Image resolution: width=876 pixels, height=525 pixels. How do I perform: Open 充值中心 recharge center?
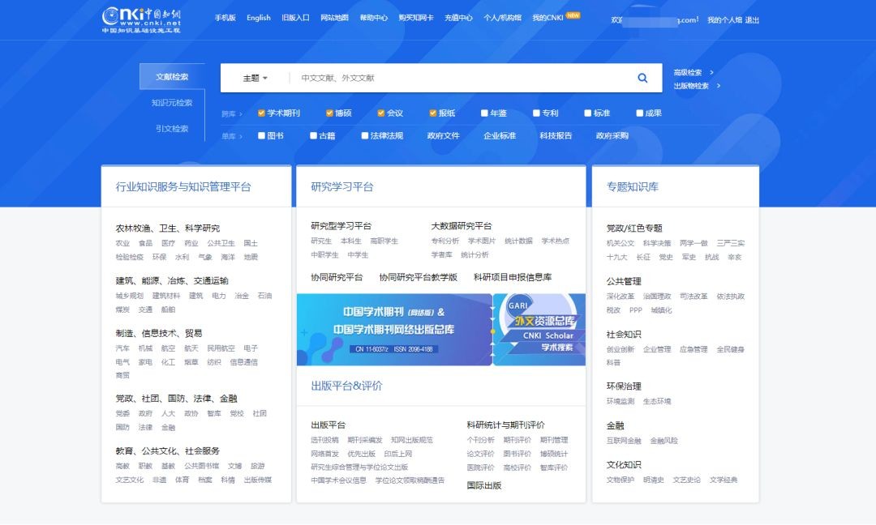click(x=458, y=18)
